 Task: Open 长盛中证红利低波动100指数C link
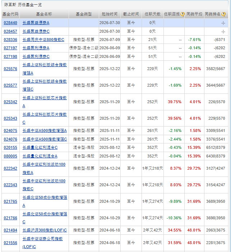pos(44,185)
